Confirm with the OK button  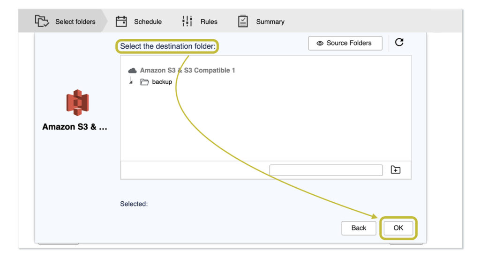pos(398,228)
